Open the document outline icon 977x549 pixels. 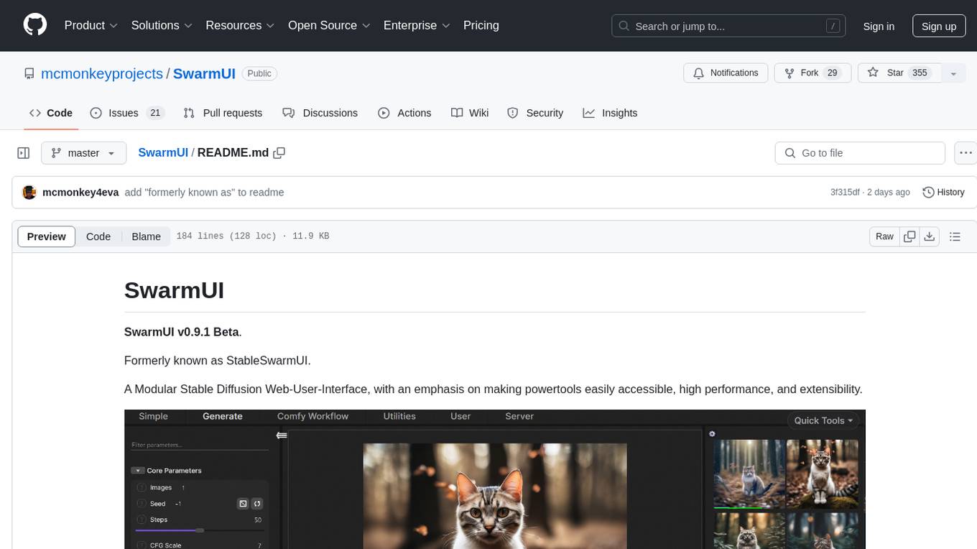(x=955, y=236)
